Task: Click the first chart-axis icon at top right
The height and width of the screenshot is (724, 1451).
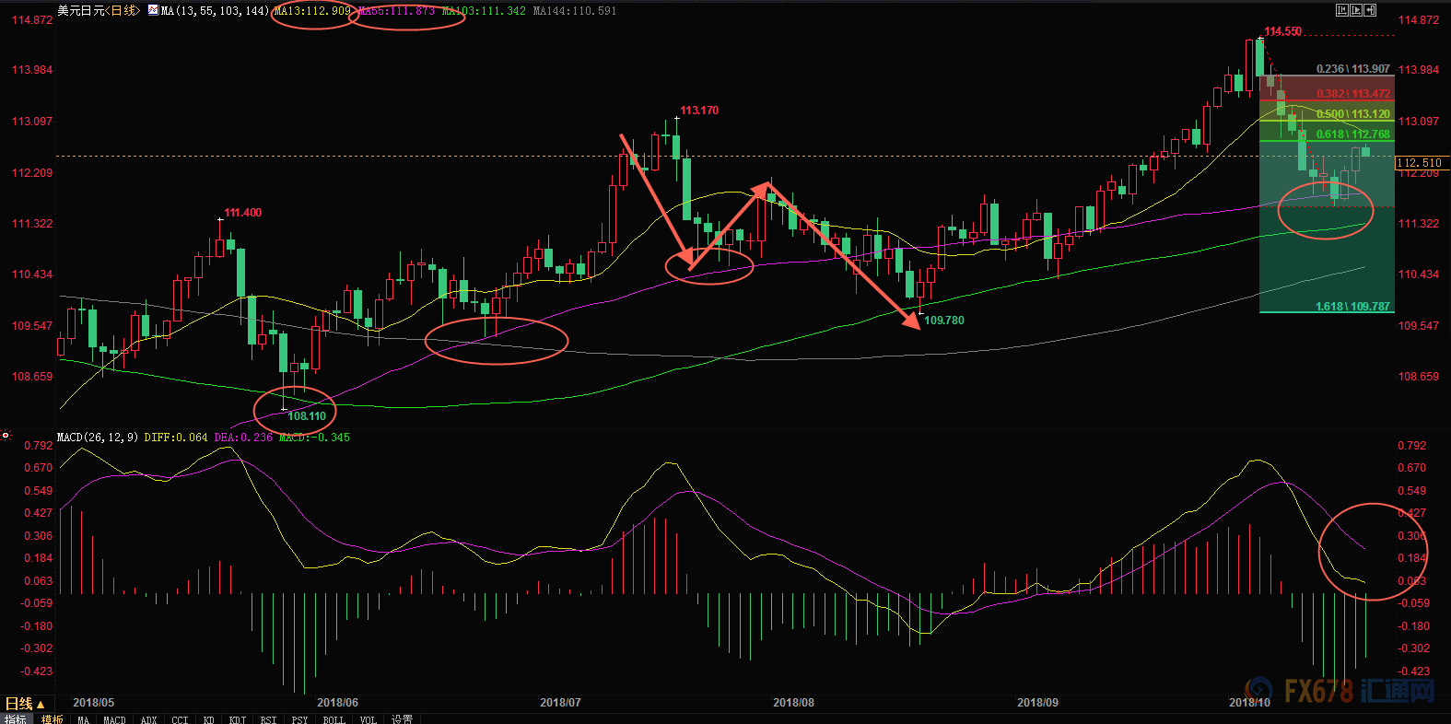Action: pyautogui.click(x=1342, y=10)
